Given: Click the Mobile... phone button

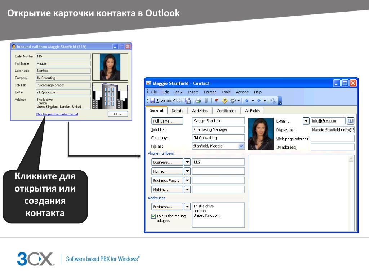Looking at the screenshot, I should click(167, 190).
